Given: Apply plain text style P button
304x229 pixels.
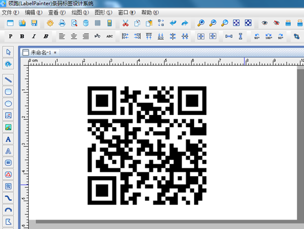Looking at the screenshot, I should click(10, 36).
